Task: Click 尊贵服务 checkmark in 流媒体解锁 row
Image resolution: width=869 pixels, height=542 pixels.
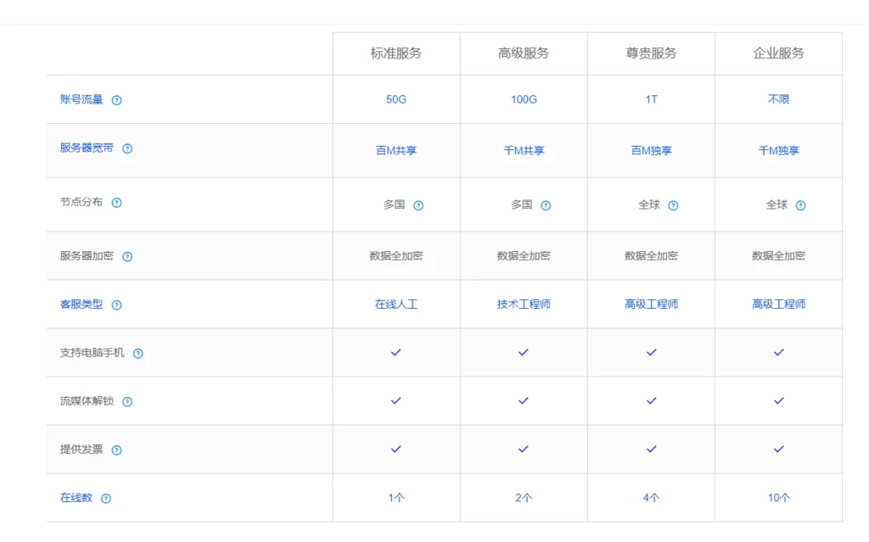Action: 651,400
